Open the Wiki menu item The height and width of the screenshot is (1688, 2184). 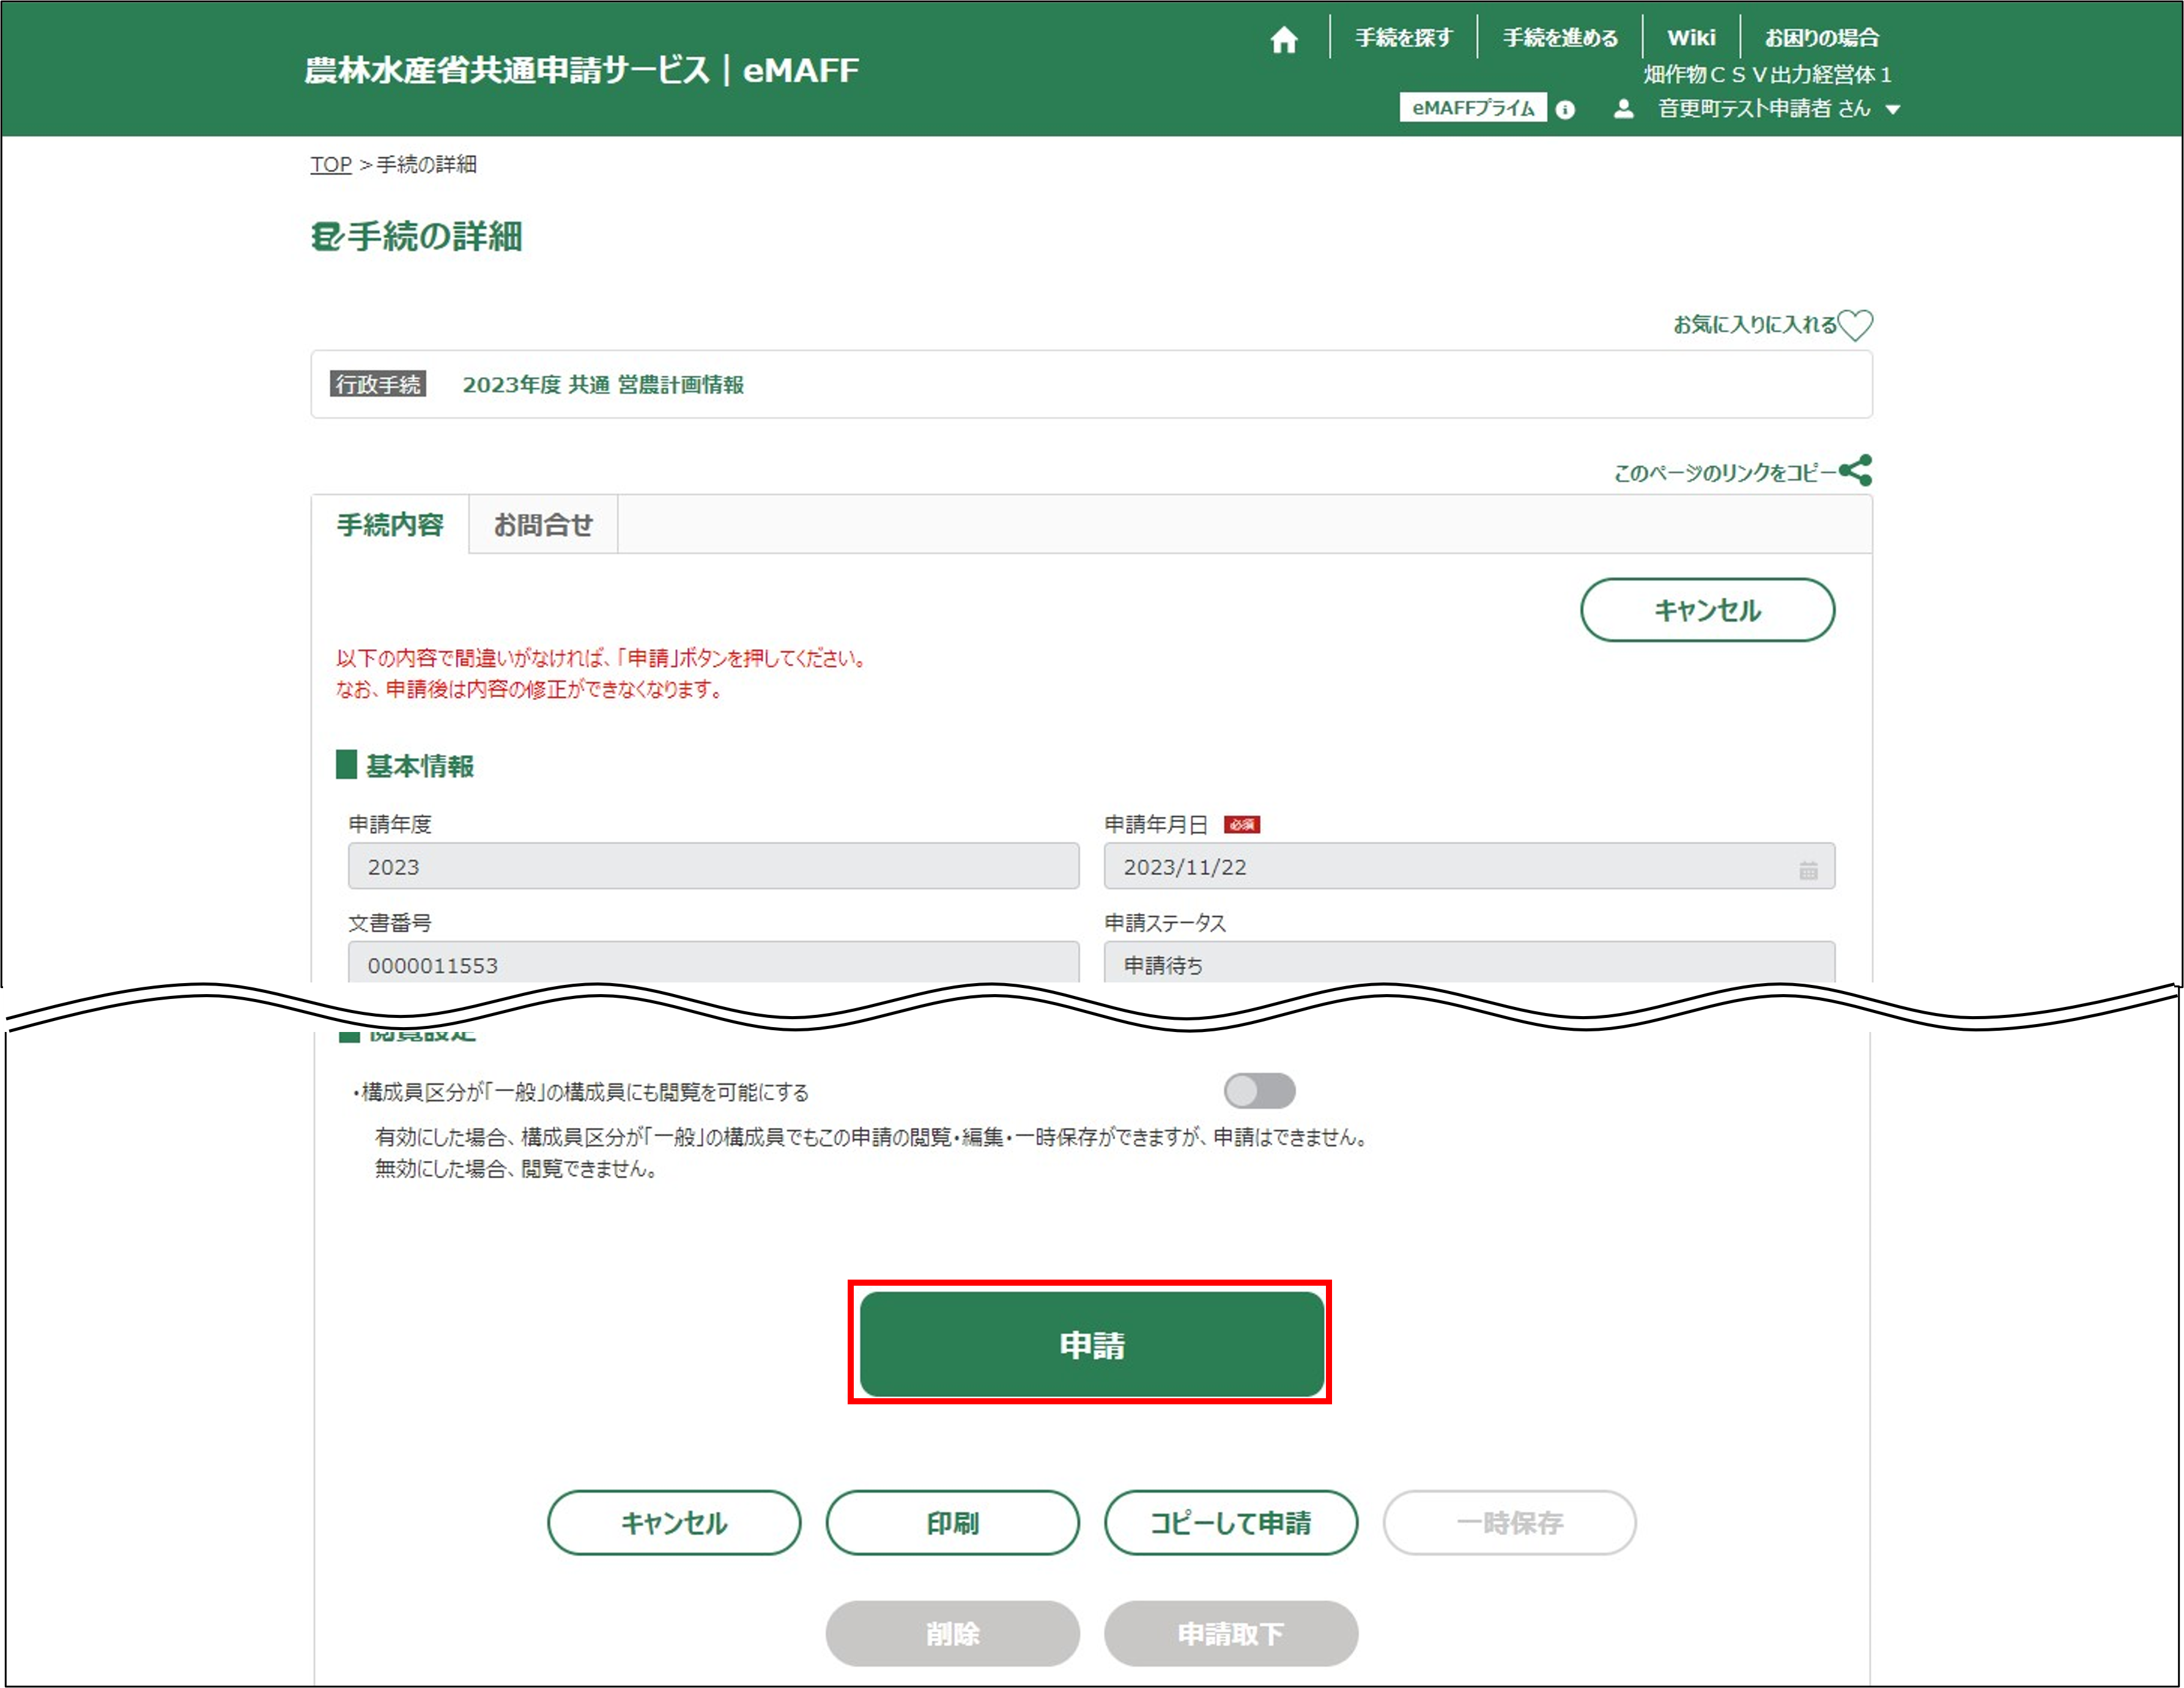1691,38
